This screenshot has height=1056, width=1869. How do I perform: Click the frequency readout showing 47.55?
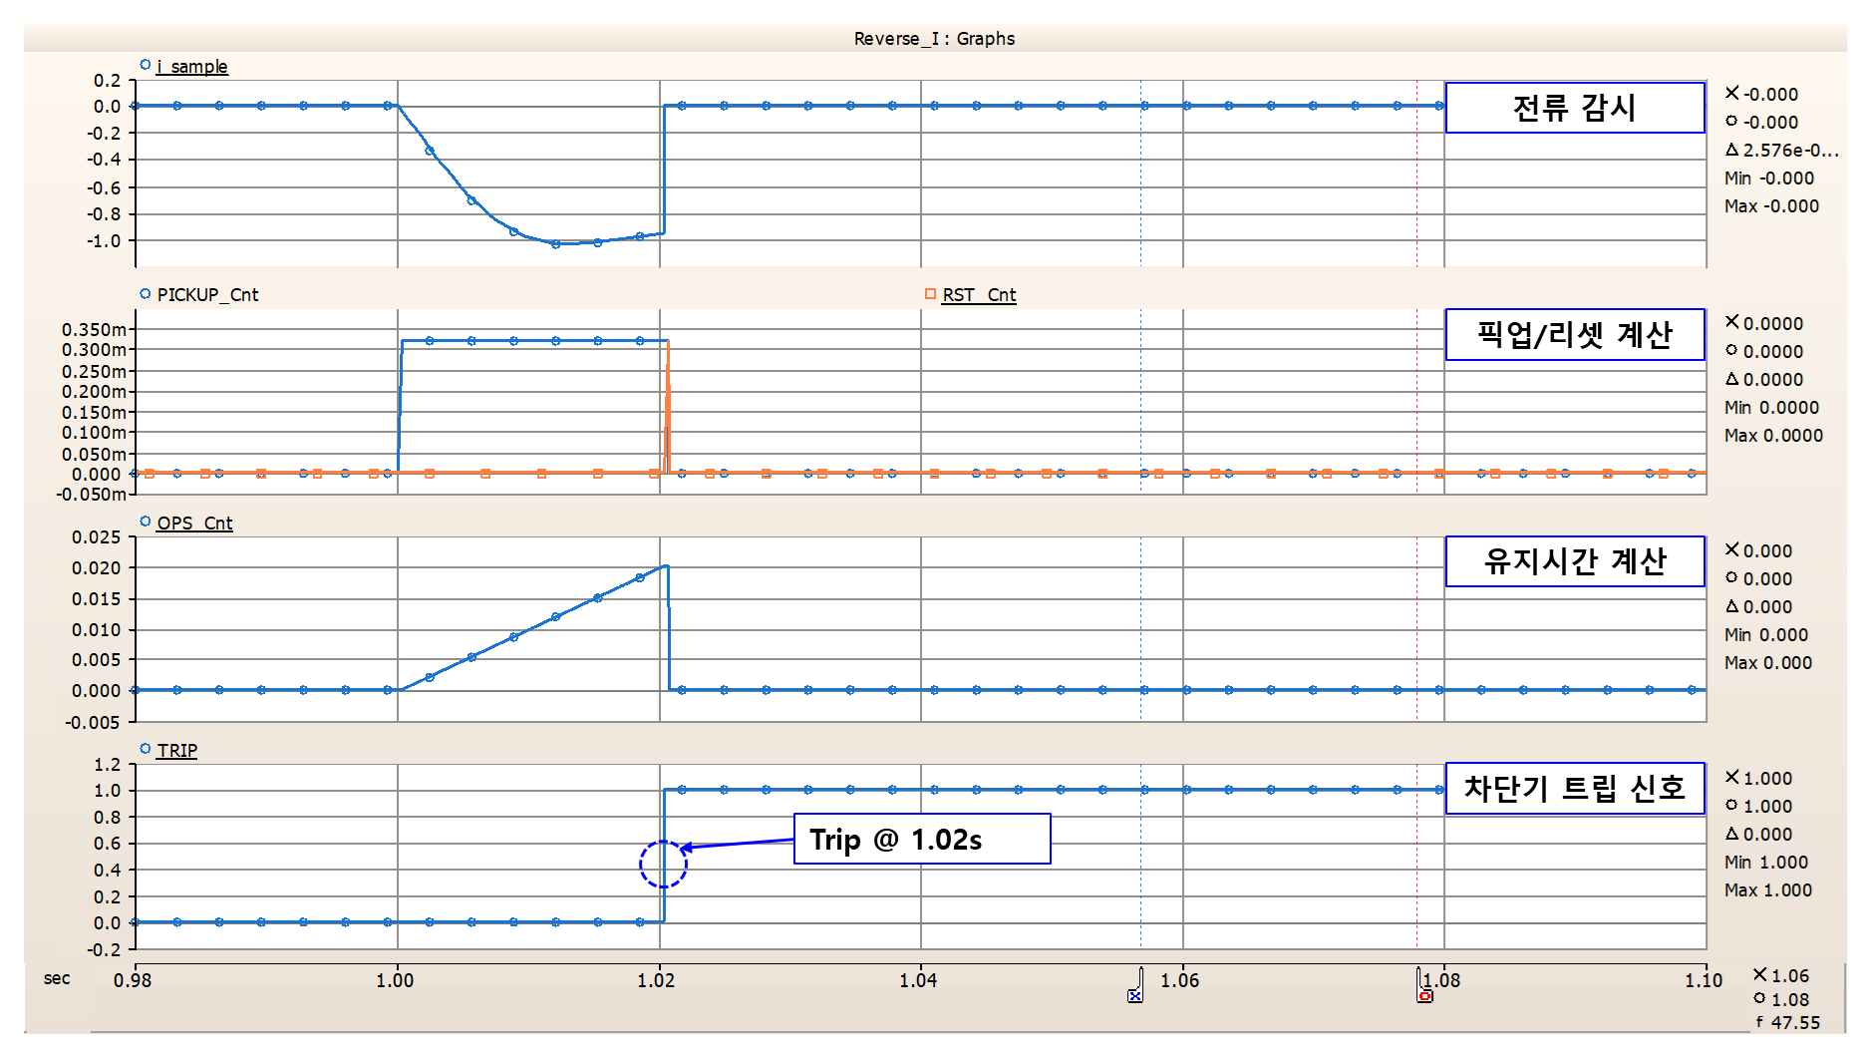coord(1794,1022)
